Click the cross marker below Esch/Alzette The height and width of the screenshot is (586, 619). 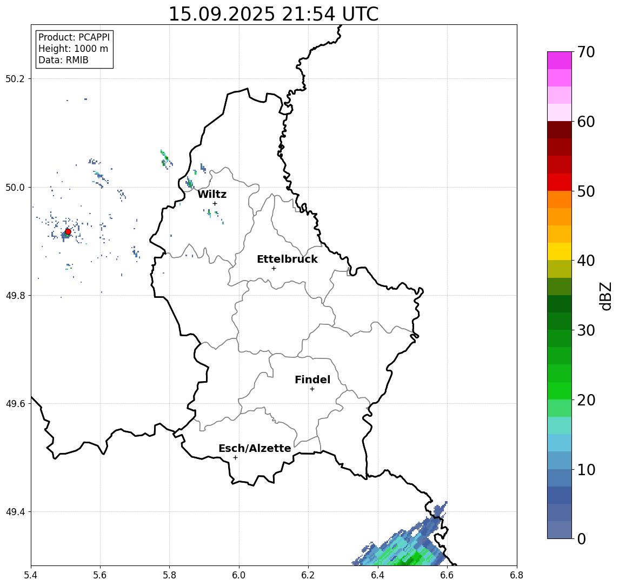(235, 458)
